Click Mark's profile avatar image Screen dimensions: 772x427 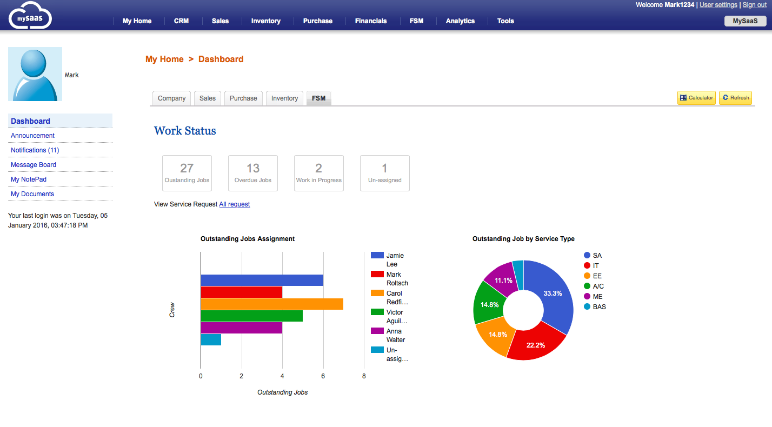point(35,74)
